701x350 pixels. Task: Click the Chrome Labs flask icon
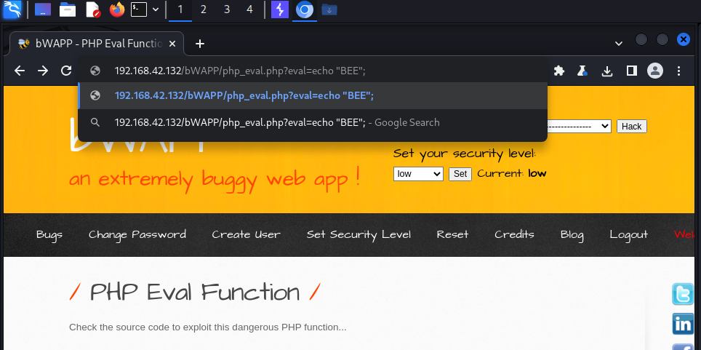pyautogui.click(x=582, y=71)
